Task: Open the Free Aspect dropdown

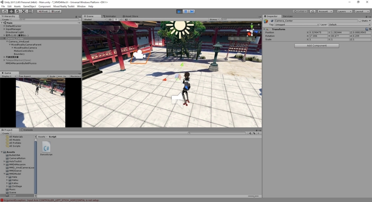Action: pos(33,76)
